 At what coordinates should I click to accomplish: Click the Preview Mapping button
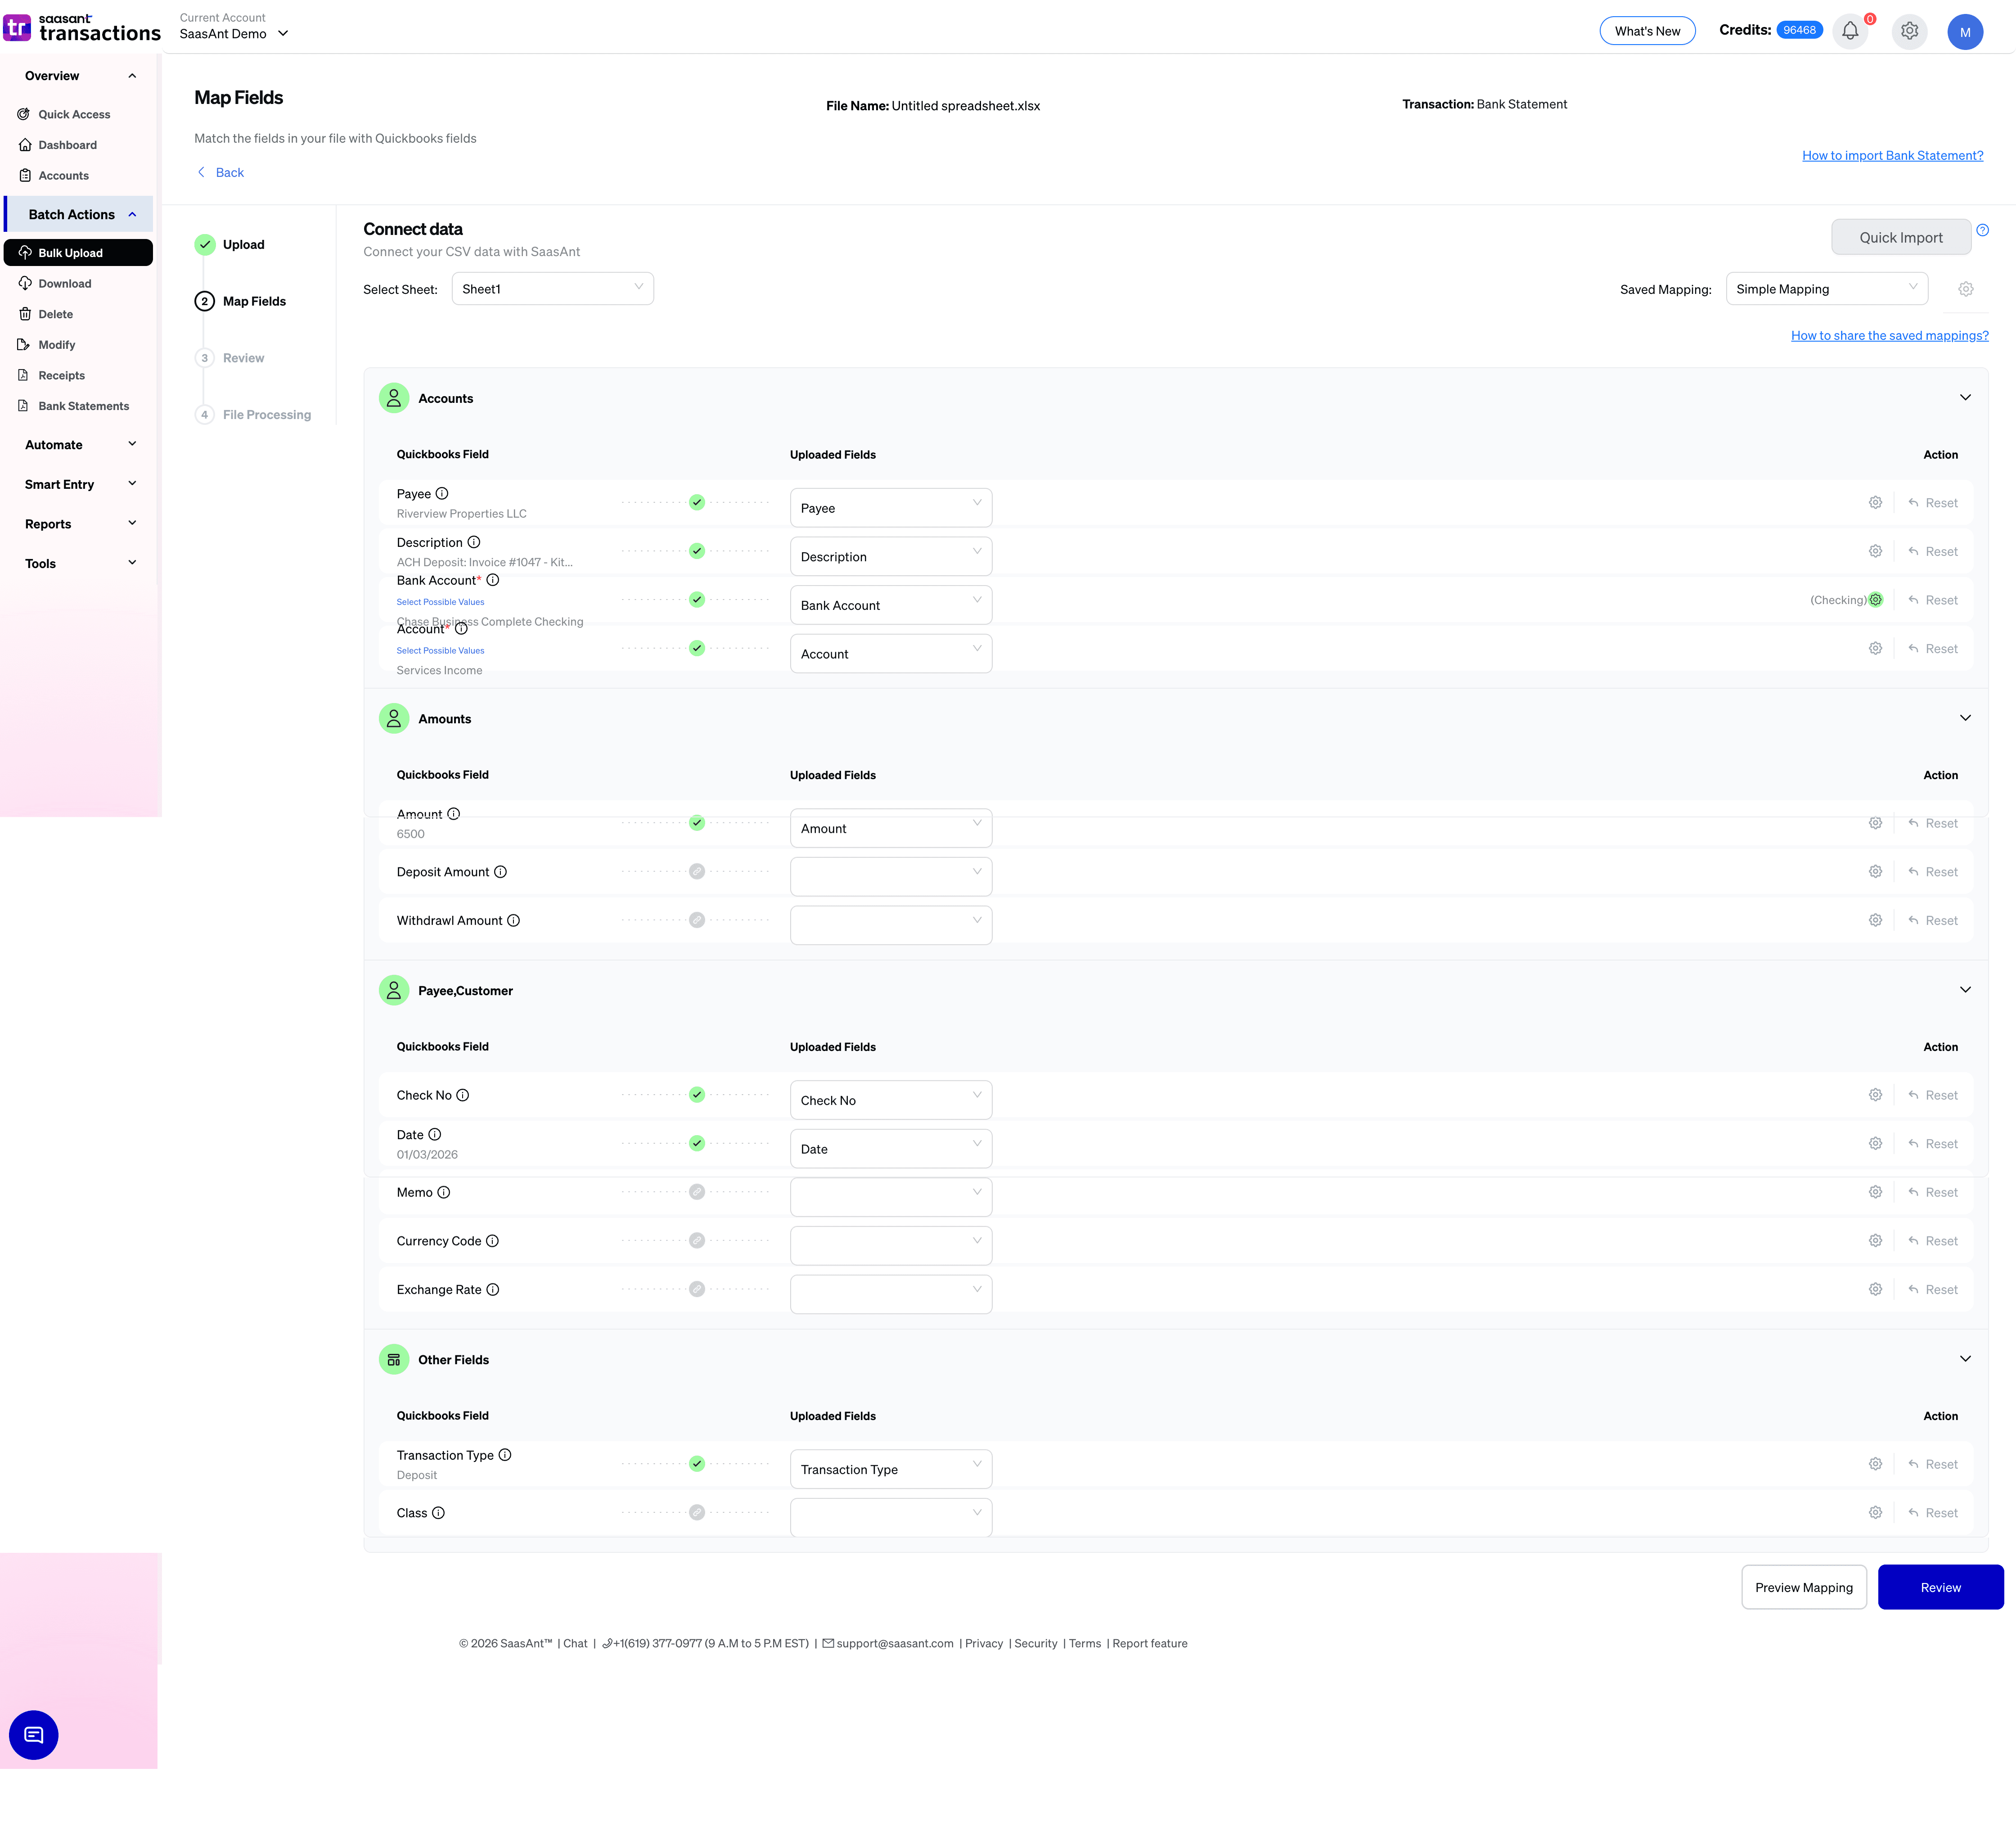[x=1804, y=1587]
